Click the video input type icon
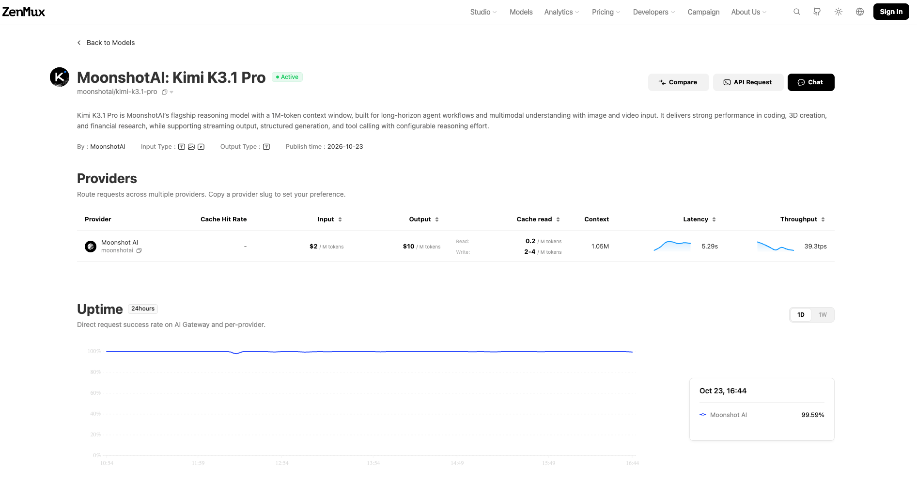Screen dimensions: 917x480 coord(201,147)
